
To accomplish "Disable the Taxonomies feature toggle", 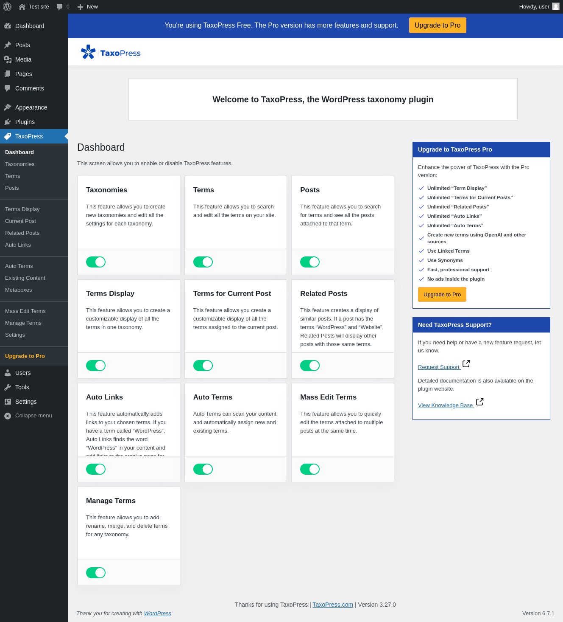I will click(x=96, y=262).
